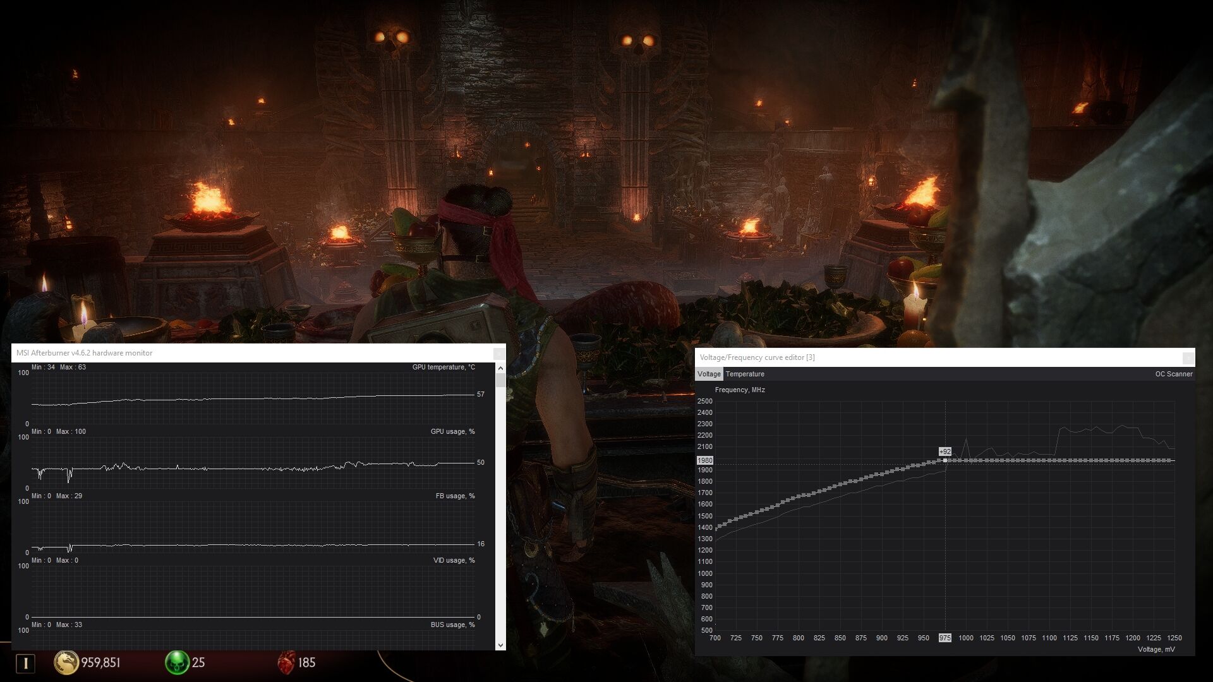
Task: Select the Voltage tab
Action: 709,374
